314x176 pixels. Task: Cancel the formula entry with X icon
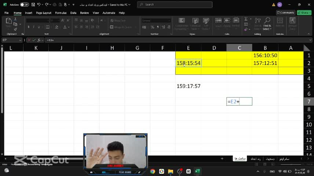[x=29, y=40]
